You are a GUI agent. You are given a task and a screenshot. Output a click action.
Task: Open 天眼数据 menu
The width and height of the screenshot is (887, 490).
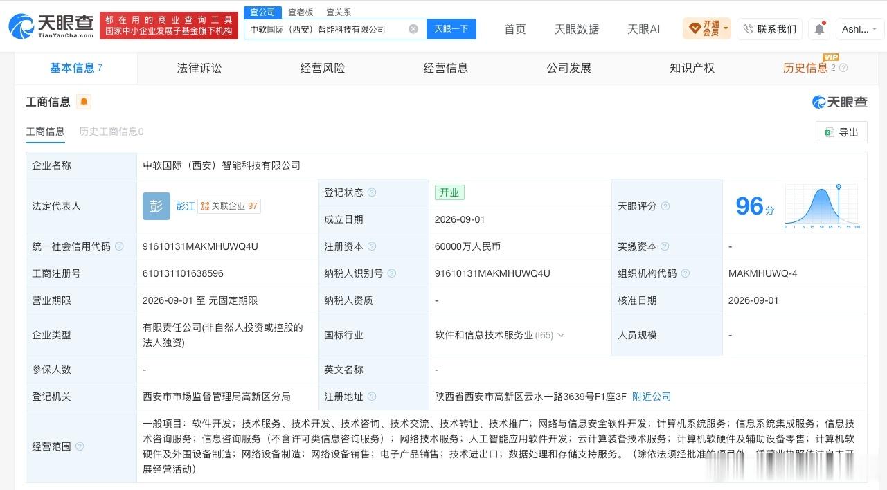(577, 29)
